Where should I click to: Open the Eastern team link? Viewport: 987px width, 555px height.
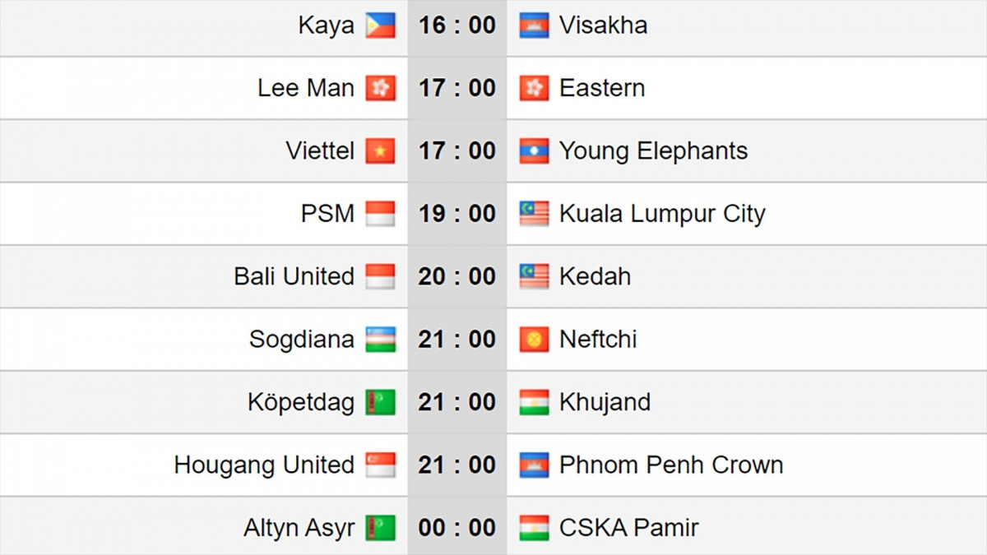click(x=602, y=88)
